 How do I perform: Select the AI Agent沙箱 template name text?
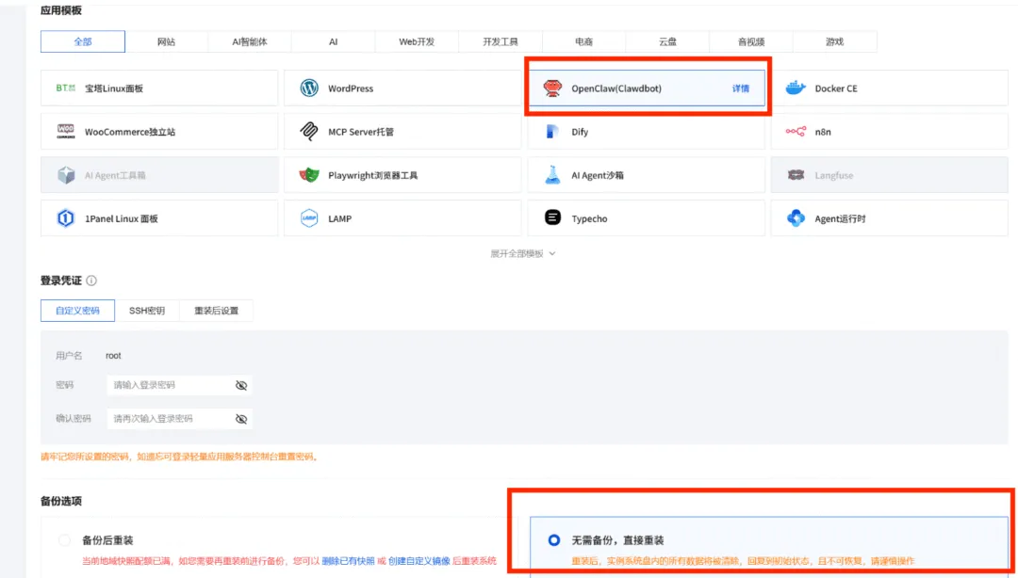(x=598, y=175)
